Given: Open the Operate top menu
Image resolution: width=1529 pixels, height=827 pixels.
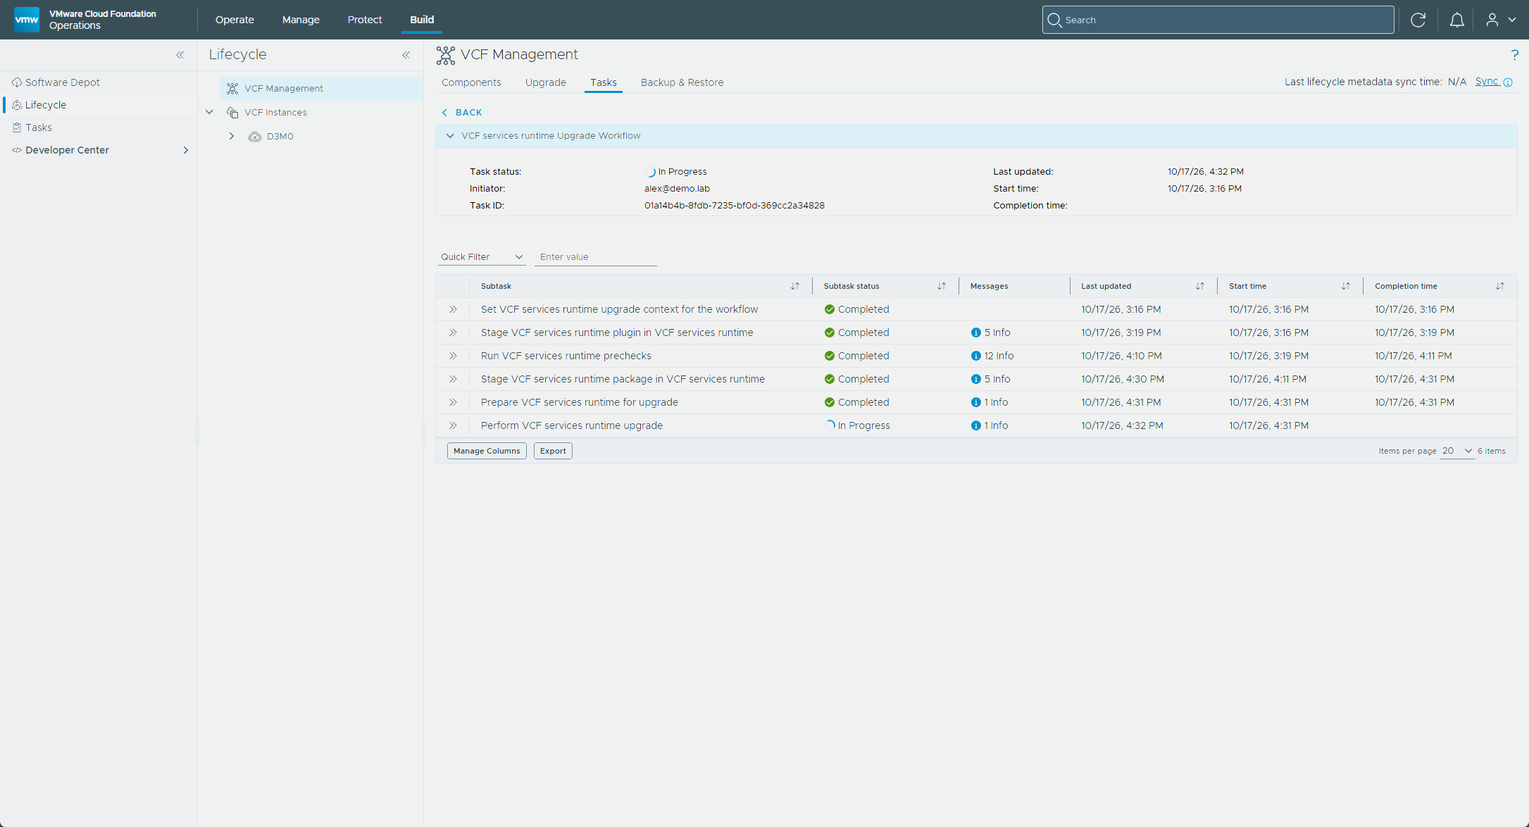Looking at the screenshot, I should (x=235, y=20).
